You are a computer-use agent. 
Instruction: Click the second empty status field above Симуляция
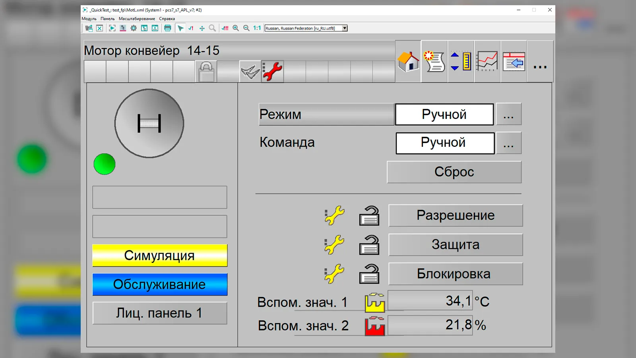click(160, 227)
